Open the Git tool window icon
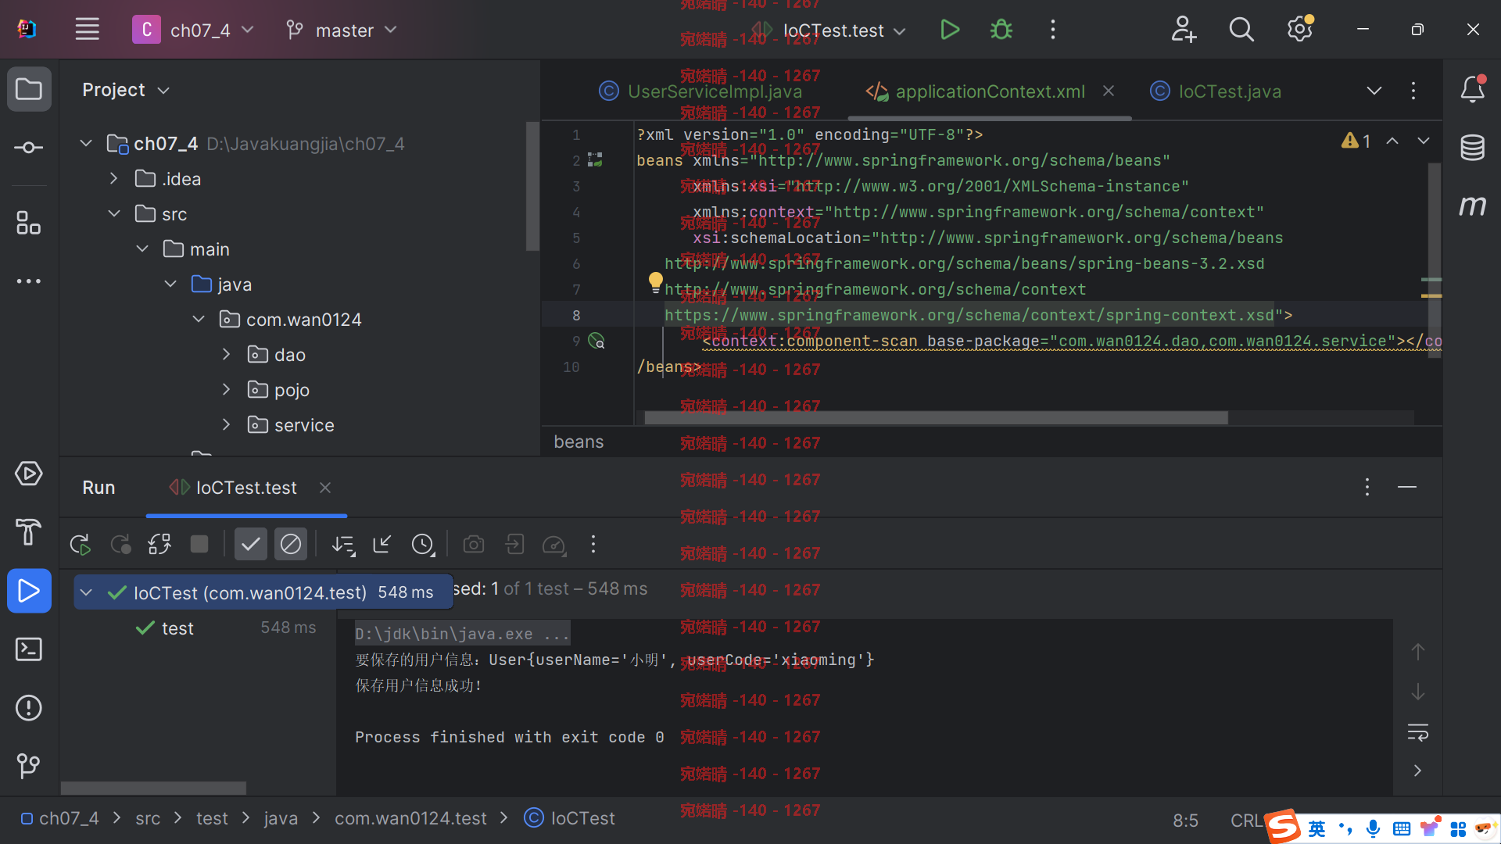Image resolution: width=1501 pixels, height=844 pixels. (29, 766)
